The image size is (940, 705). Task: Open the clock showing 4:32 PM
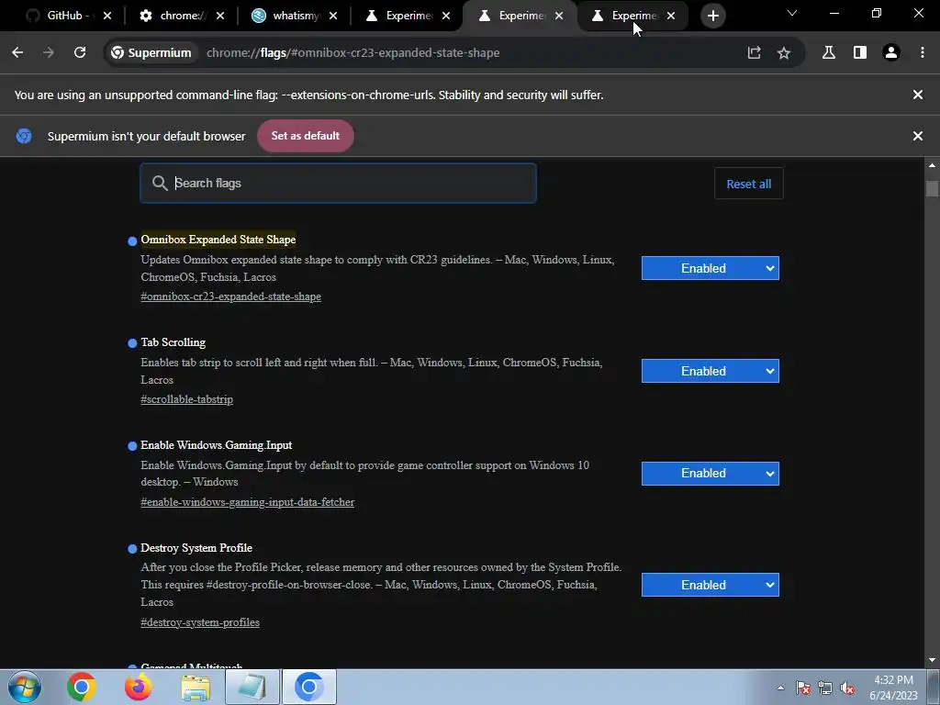893,688
